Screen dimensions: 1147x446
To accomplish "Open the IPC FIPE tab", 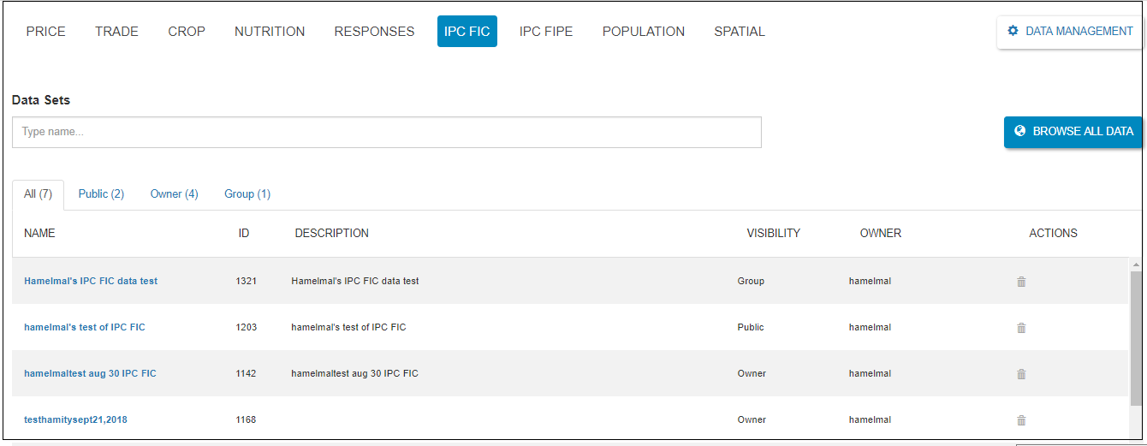I will (x=546, y=32).
